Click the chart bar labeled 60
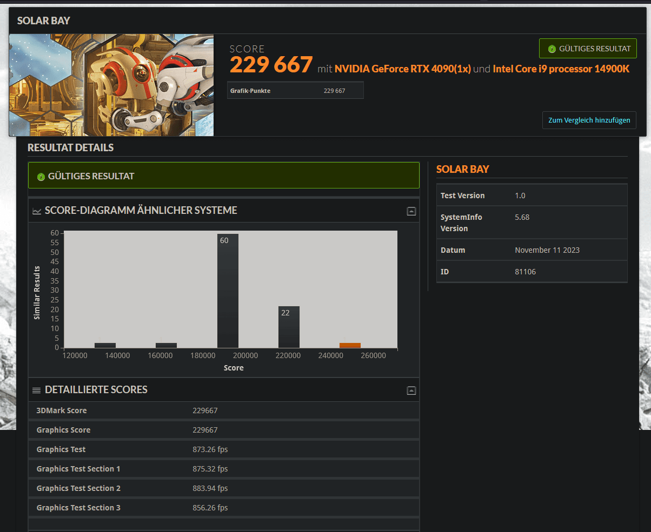The height and width of the screenshot is (532, 651). 228,291
